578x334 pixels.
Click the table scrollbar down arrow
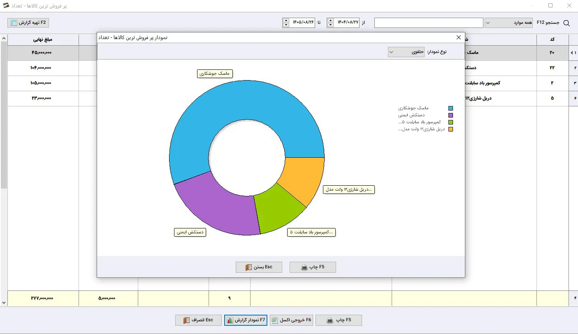(4, 303)
